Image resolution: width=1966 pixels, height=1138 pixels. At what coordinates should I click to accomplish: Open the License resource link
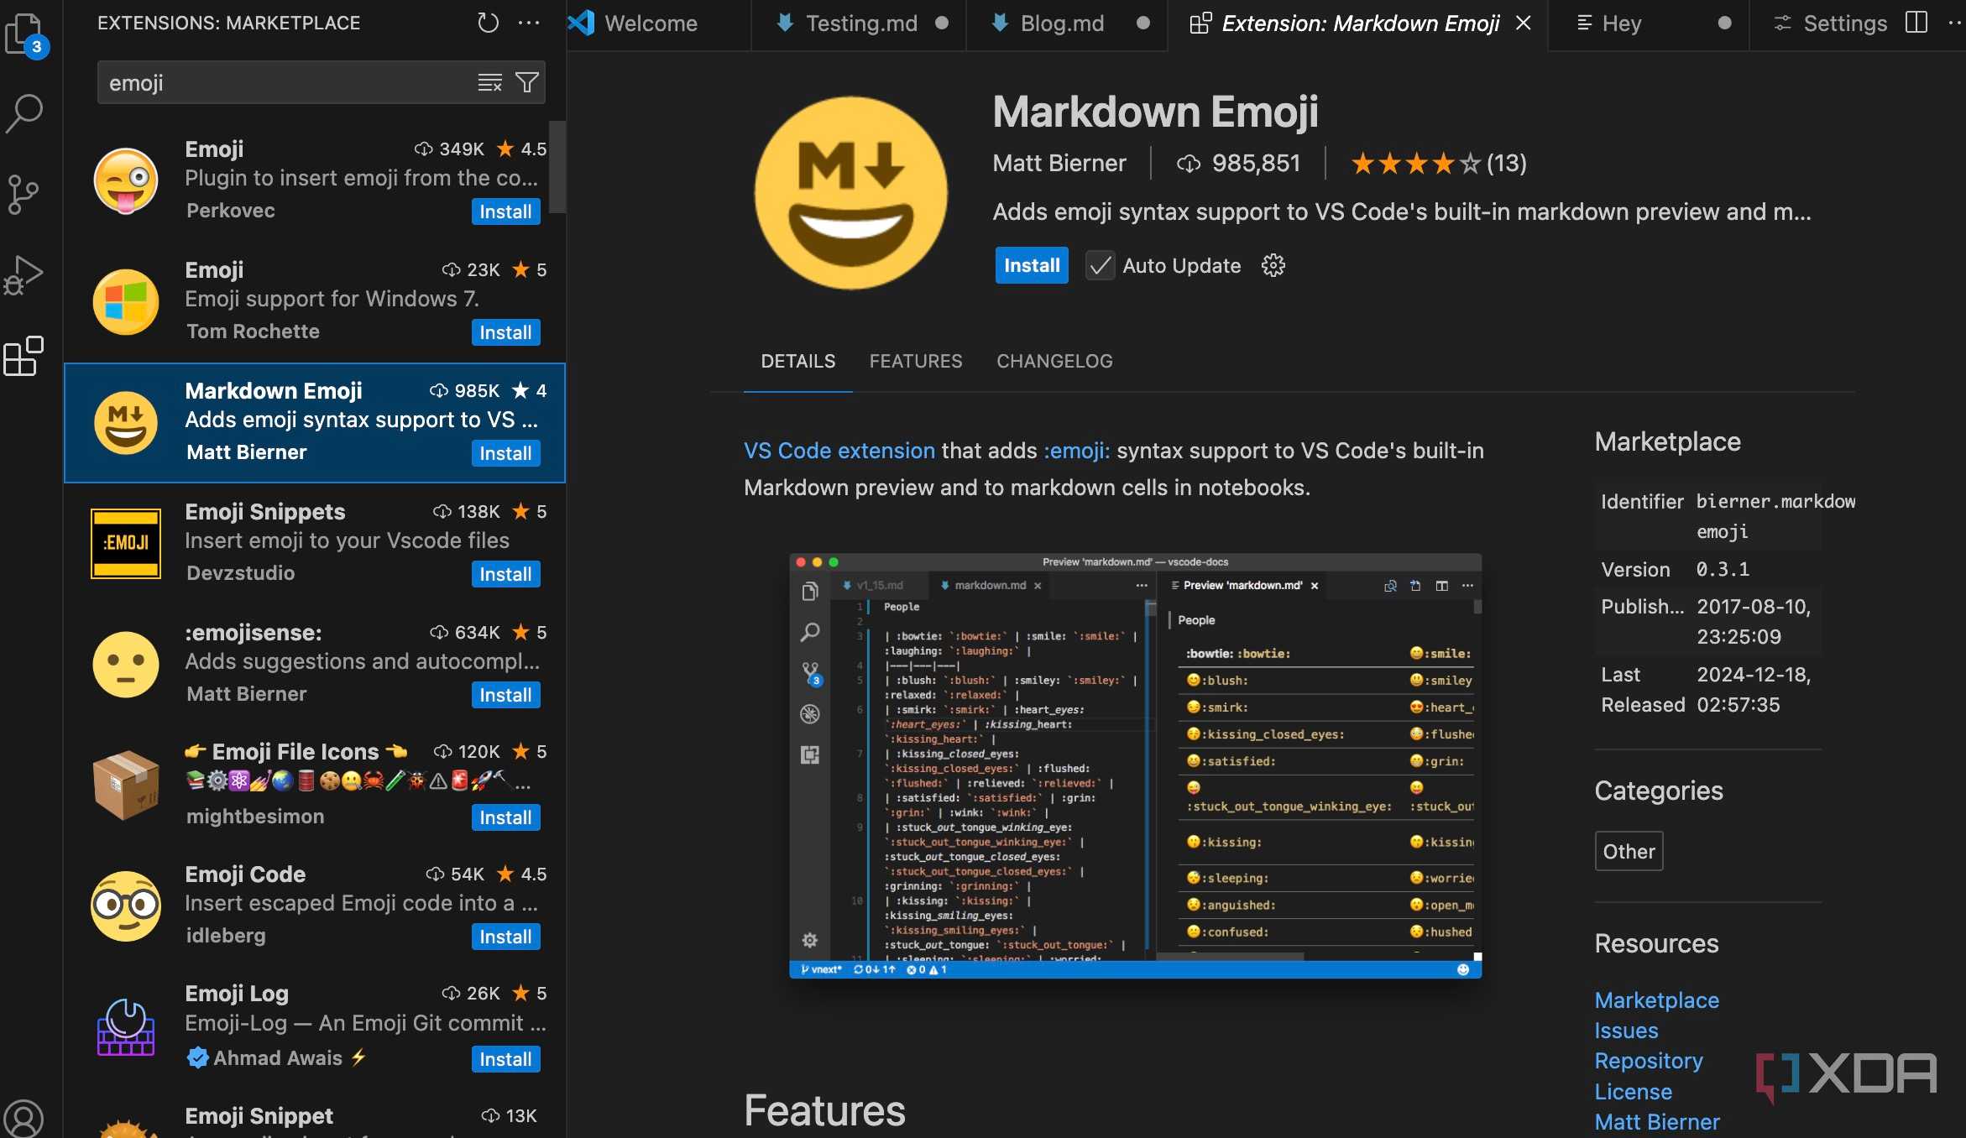click(x=1633, y=1092)
